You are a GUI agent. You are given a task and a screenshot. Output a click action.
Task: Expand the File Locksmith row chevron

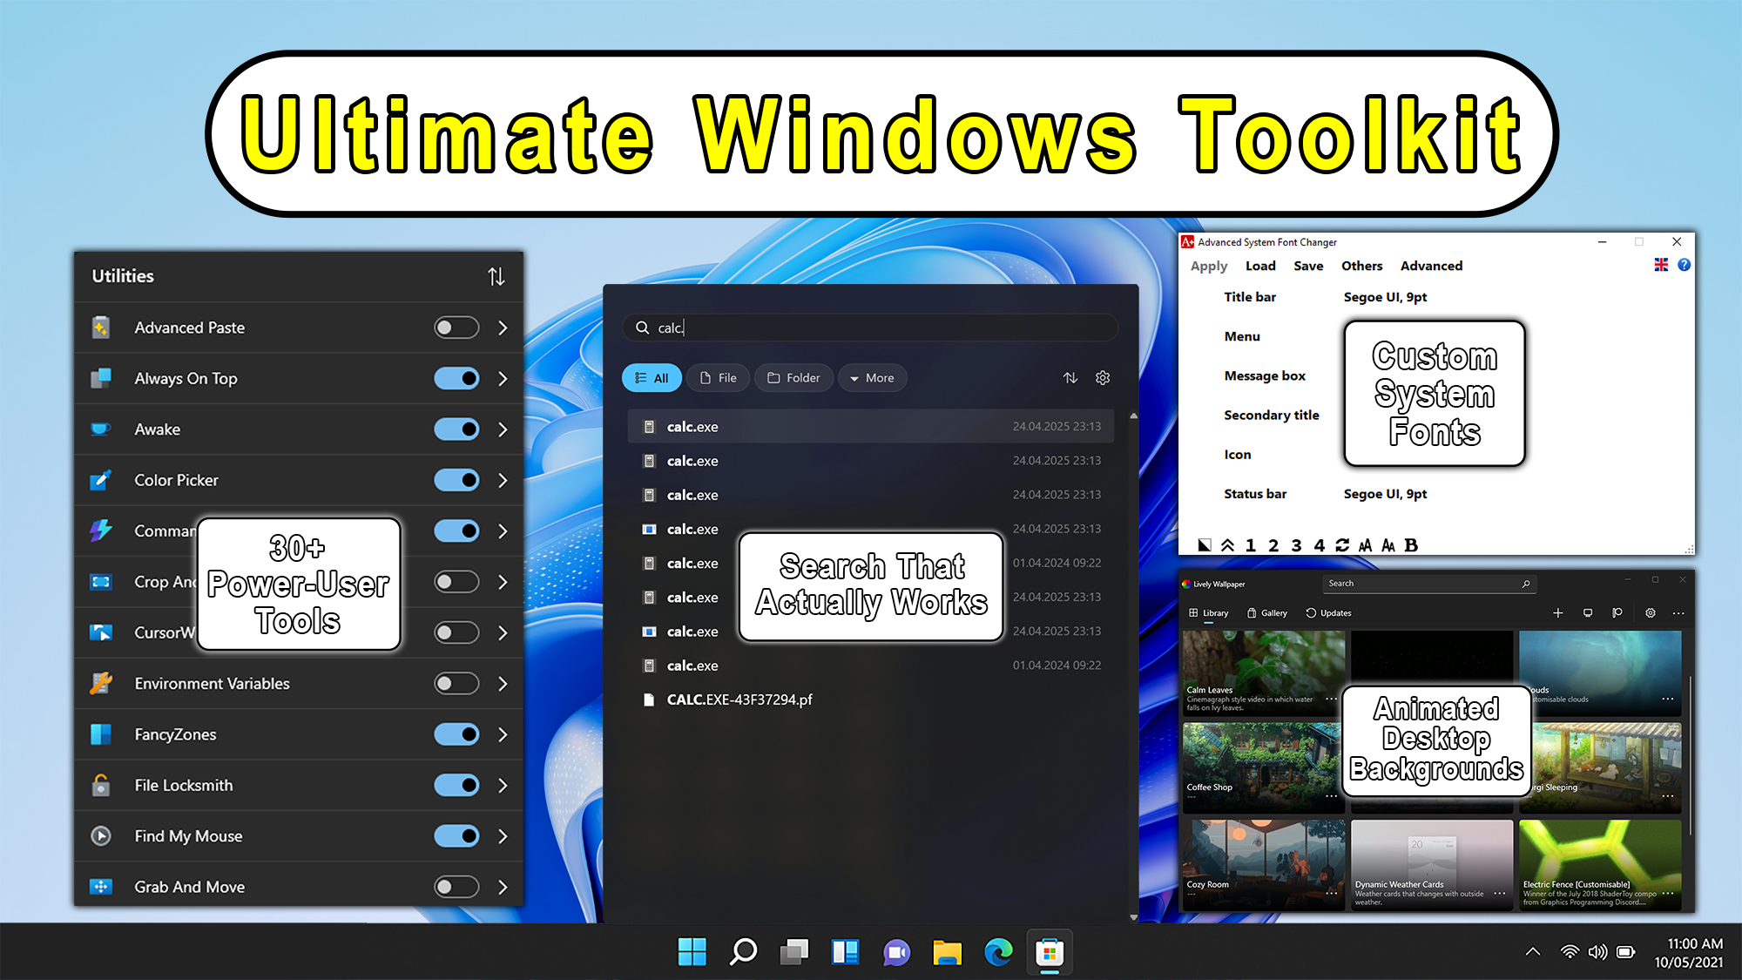(503, 785)
